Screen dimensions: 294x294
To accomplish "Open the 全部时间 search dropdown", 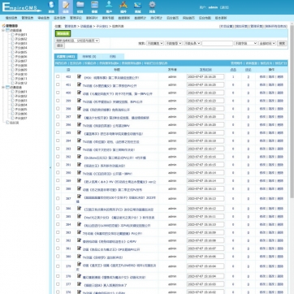I will click(267, 43).
